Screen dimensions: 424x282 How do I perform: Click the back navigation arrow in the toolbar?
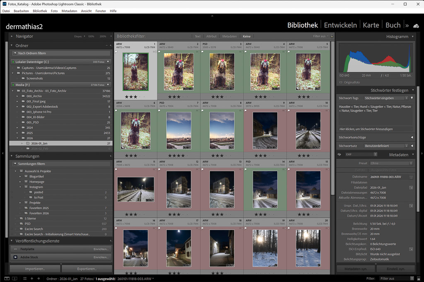tap(32, 279)
